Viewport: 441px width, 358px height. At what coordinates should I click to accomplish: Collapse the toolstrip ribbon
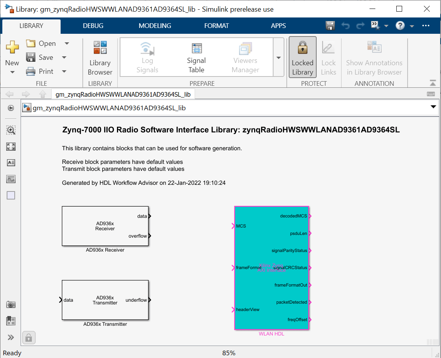433,83
